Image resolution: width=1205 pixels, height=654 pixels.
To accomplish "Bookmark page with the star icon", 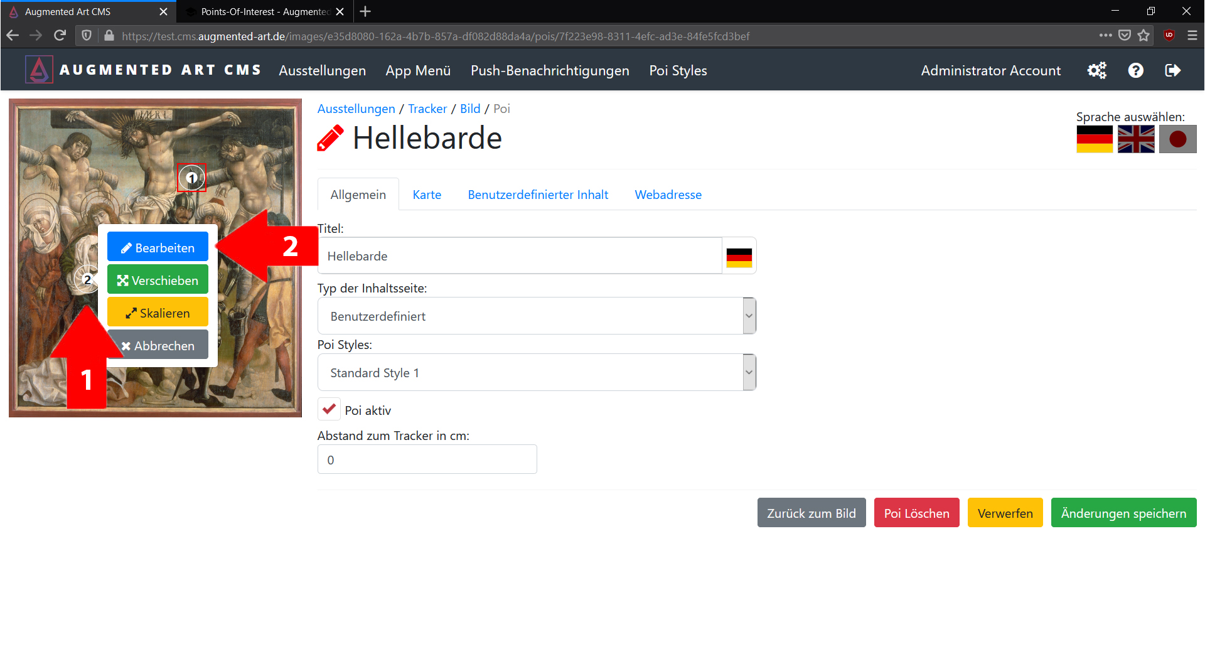I will pyautogui.click(x=1143, y=36).
